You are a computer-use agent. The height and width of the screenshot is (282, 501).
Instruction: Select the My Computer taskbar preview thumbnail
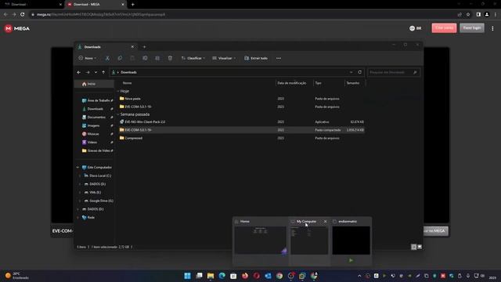coord(309,240)
